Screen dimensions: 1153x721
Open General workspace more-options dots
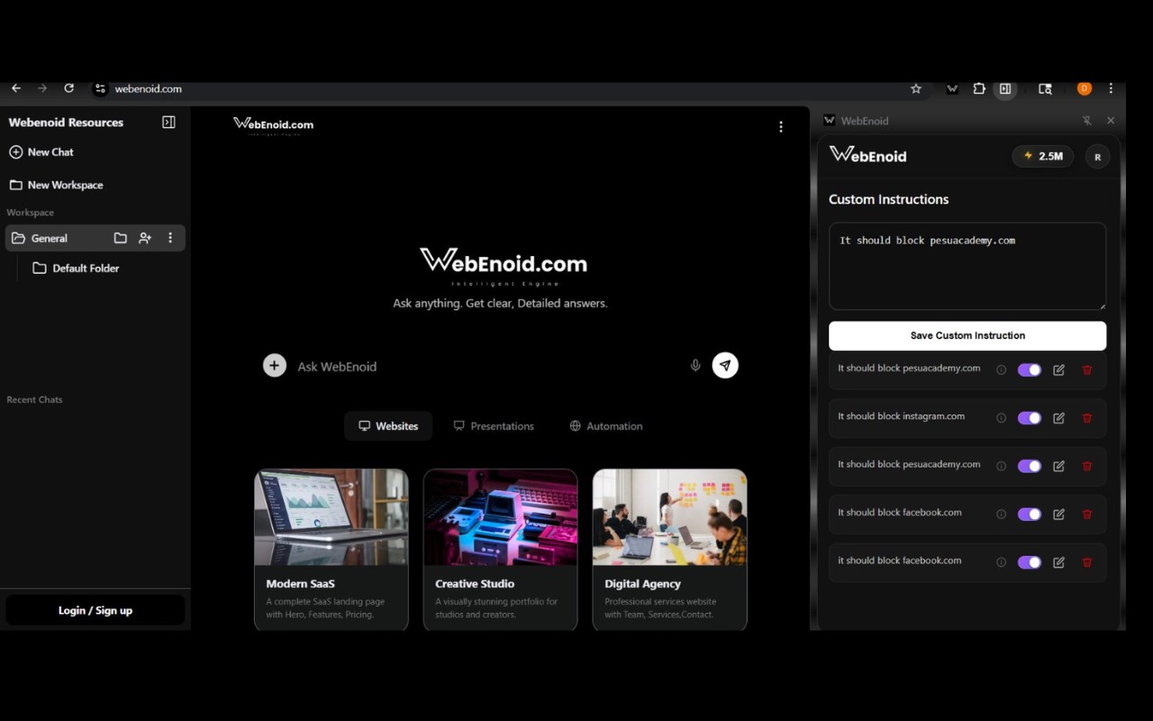(x=170, y=238)
